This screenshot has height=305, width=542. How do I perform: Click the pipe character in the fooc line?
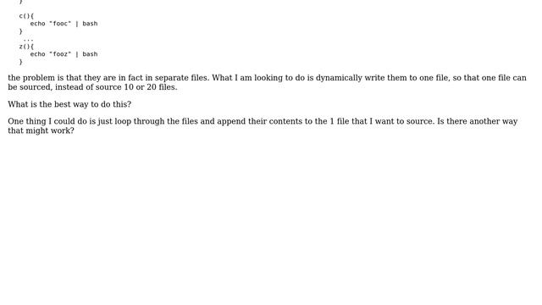pyautogui.click(x=77, y=24)
